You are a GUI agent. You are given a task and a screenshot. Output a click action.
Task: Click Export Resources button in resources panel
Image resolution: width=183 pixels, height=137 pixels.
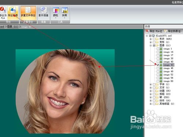[173, 31]
